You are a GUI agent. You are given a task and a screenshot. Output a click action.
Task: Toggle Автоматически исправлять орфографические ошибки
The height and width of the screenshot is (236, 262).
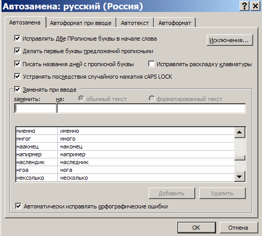click(x=18, y=206)
